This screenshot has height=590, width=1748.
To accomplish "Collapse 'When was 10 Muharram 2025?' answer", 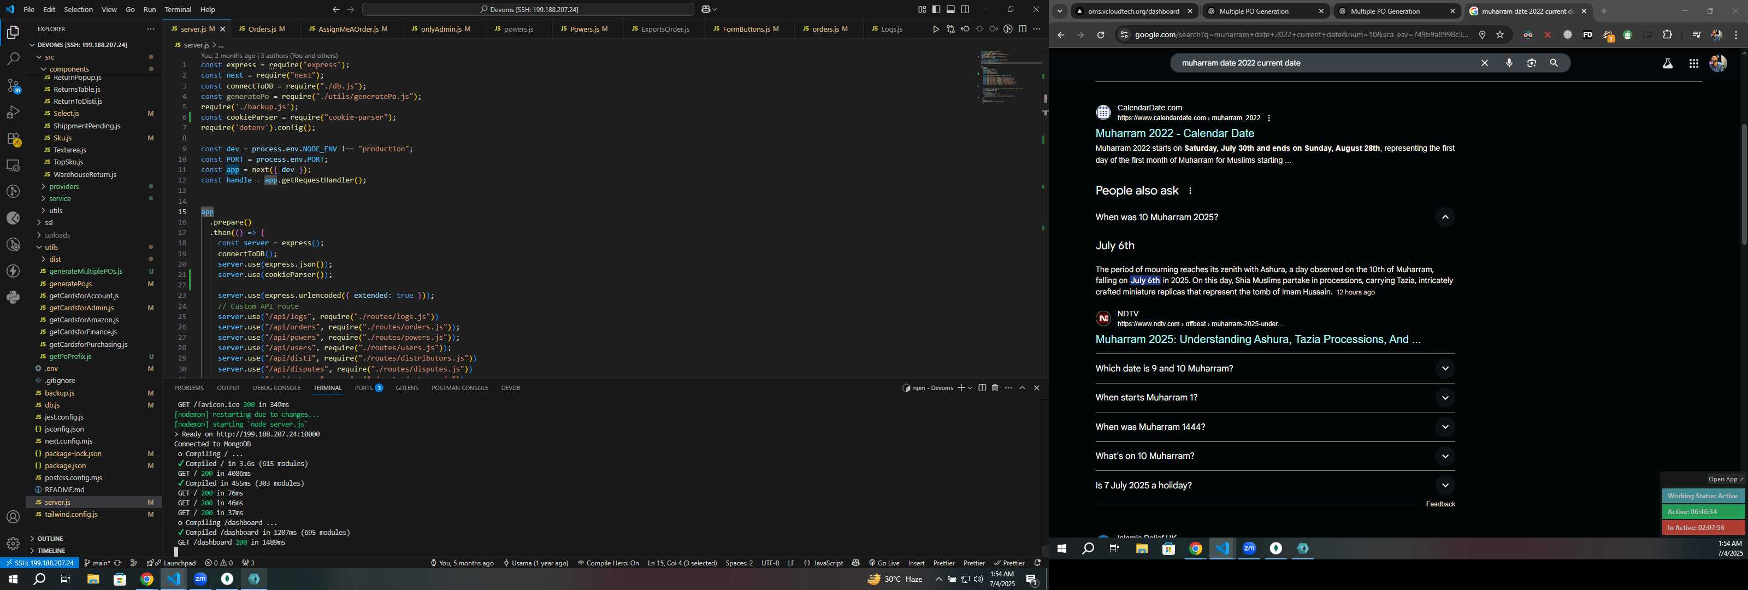I will pyautogui.click(x=1445, y=217).
